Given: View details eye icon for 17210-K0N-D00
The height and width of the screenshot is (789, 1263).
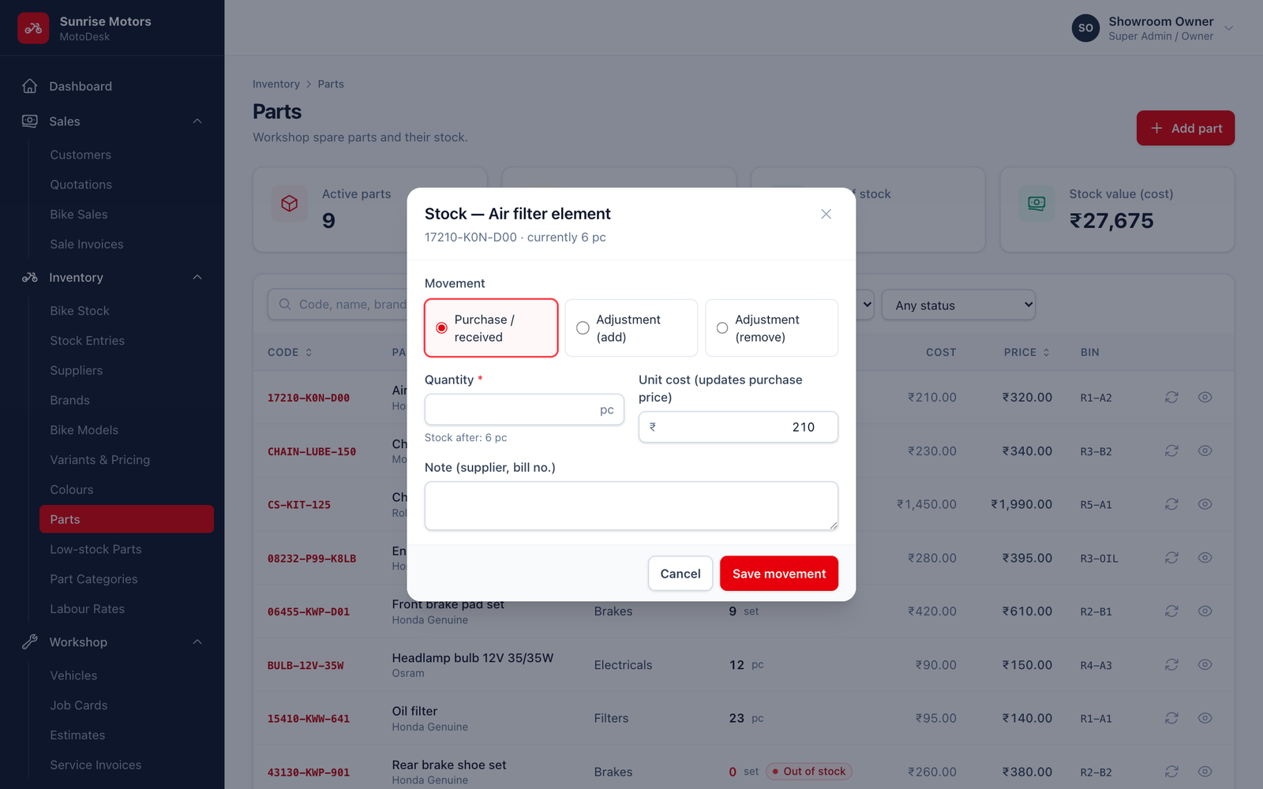Looking at the screenshot, I should [x=1205, y=397].
